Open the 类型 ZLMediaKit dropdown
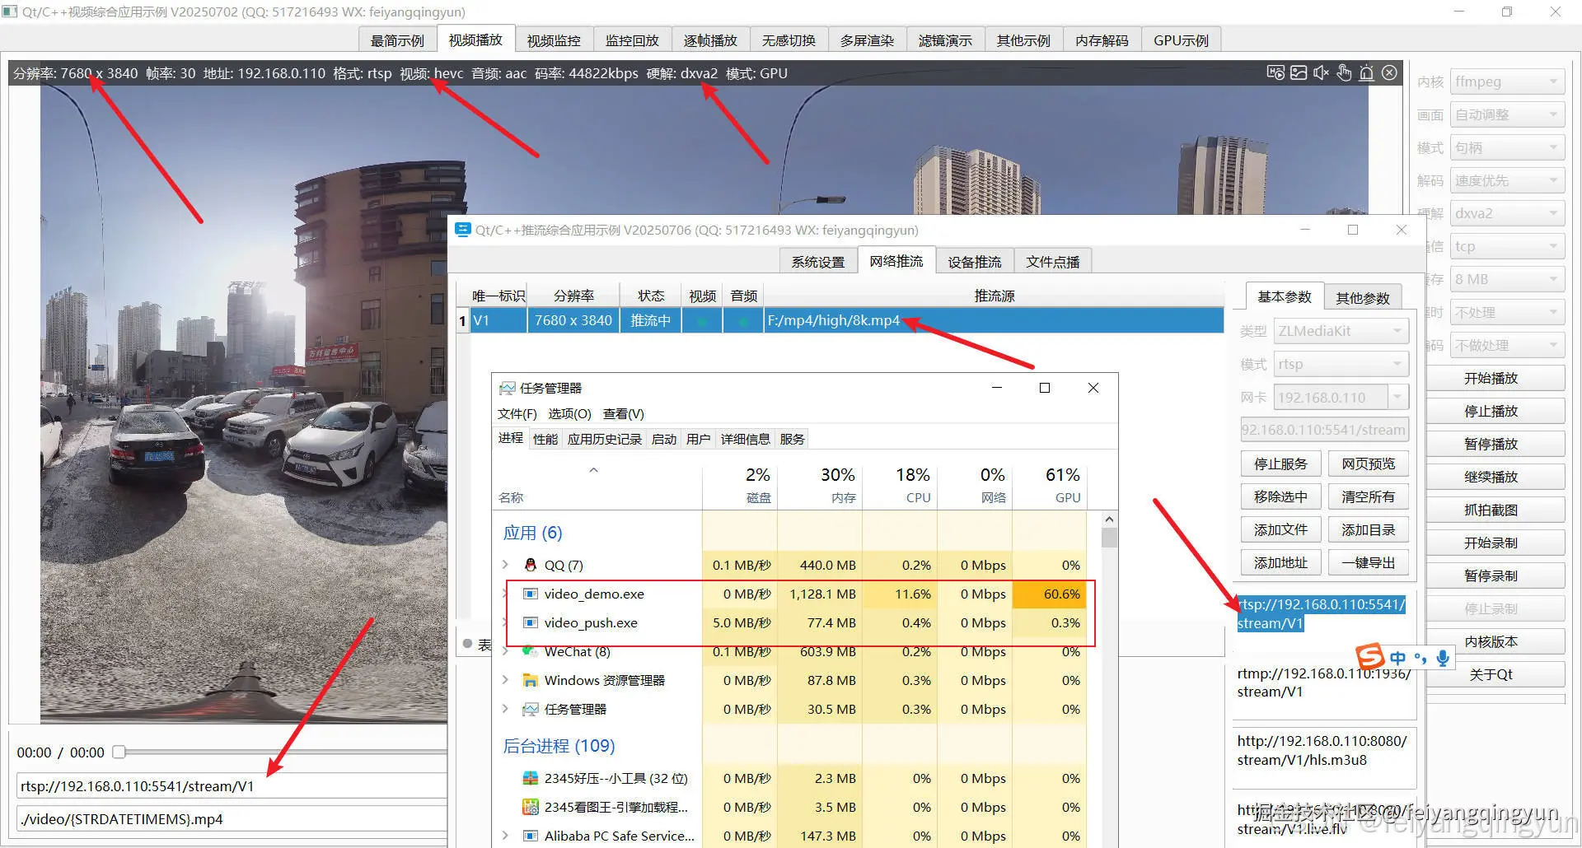 [1341, 331]
